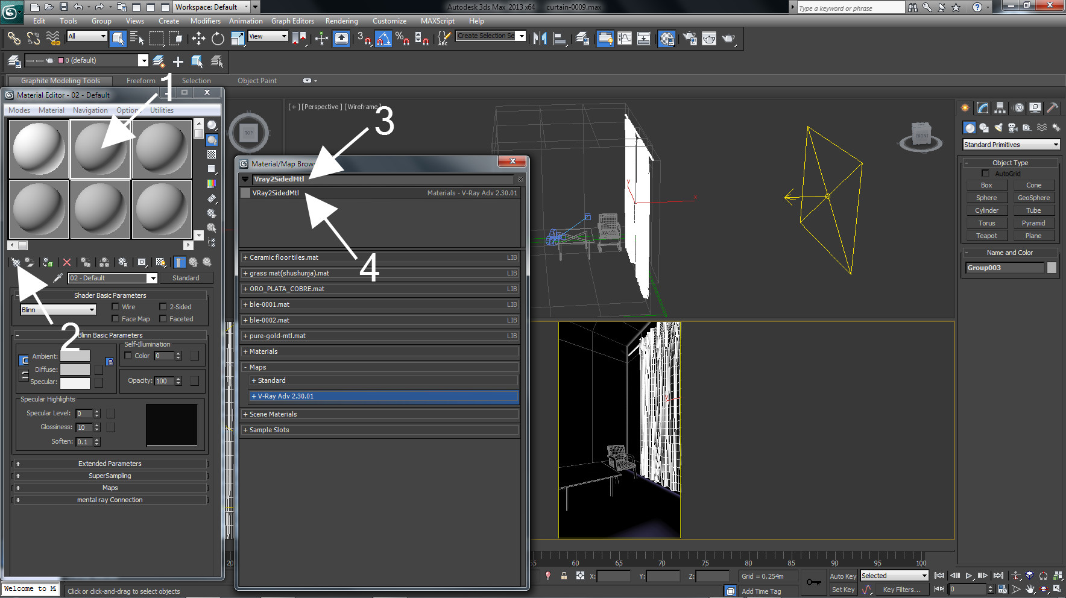The width and height of the screenshot is (1066, 598).
Task: Create a GeoSphere primitive
Action: 1033,198
